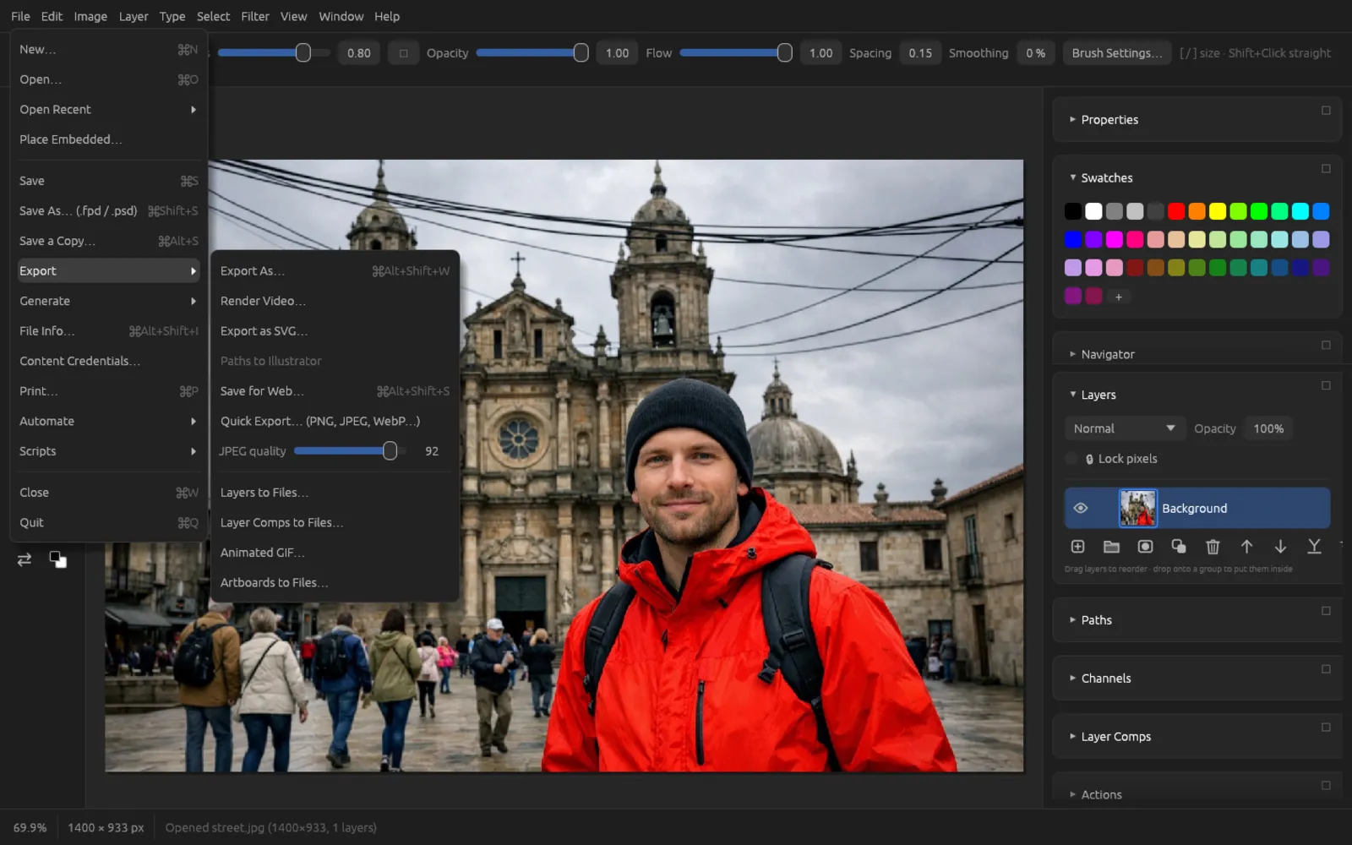
Task: Click the Background layer thumbnail
Action: coord(1137,508)
